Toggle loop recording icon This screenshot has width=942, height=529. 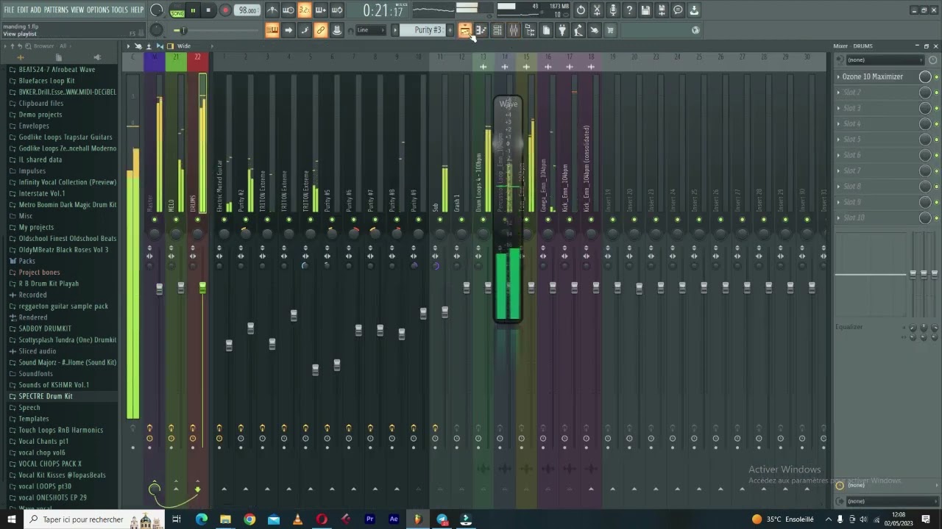coord(336,10)
